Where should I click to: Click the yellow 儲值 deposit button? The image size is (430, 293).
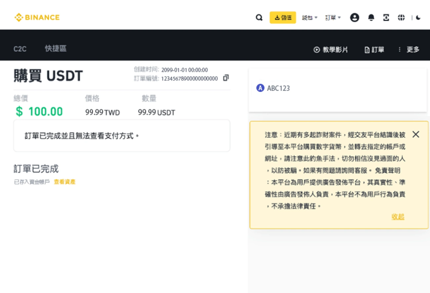tap(283, 18)
